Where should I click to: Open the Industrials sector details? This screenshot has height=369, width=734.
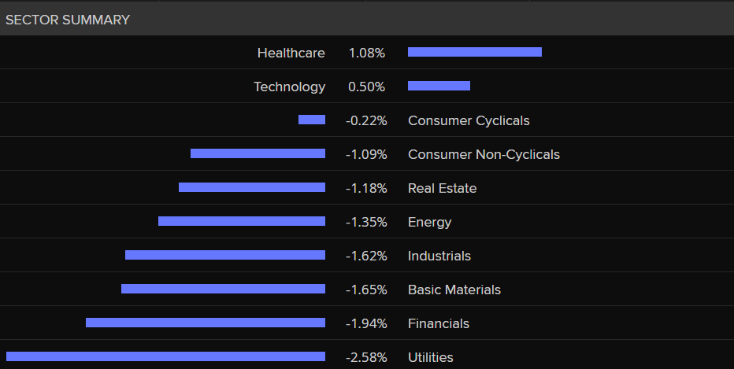439,256
